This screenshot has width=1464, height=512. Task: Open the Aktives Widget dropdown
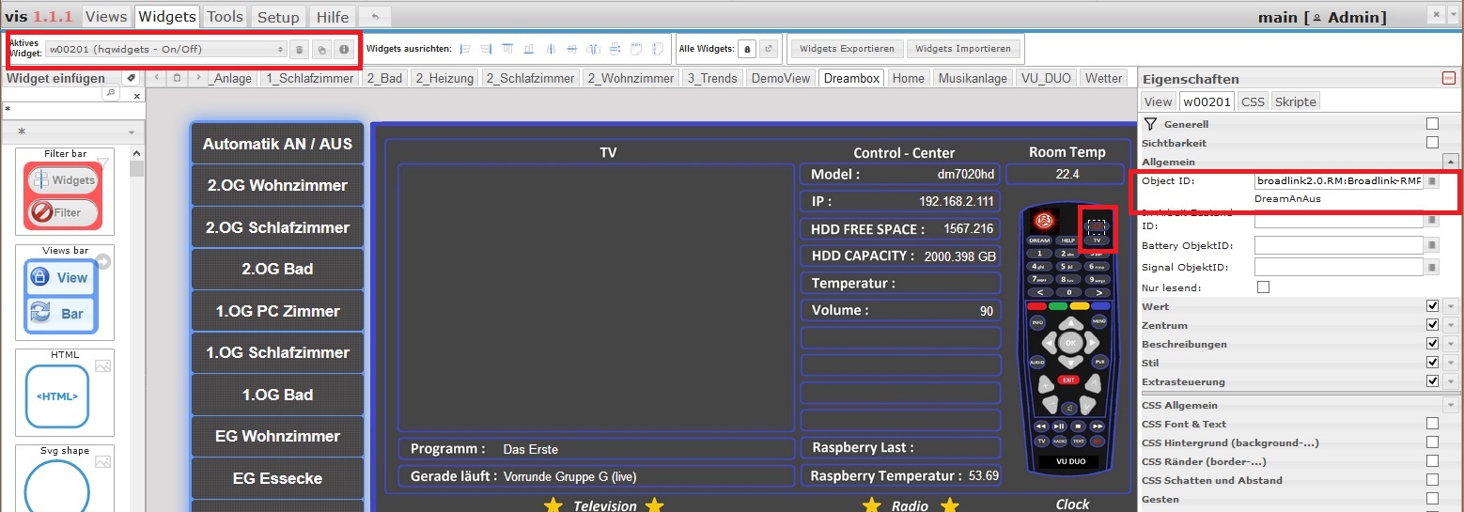pyautogui.click(x=166, y=49)
